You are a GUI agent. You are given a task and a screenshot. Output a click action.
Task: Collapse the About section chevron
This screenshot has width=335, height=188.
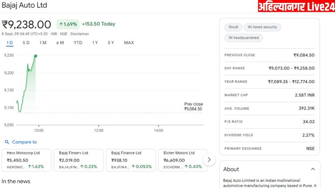click(x=313, y=169)
